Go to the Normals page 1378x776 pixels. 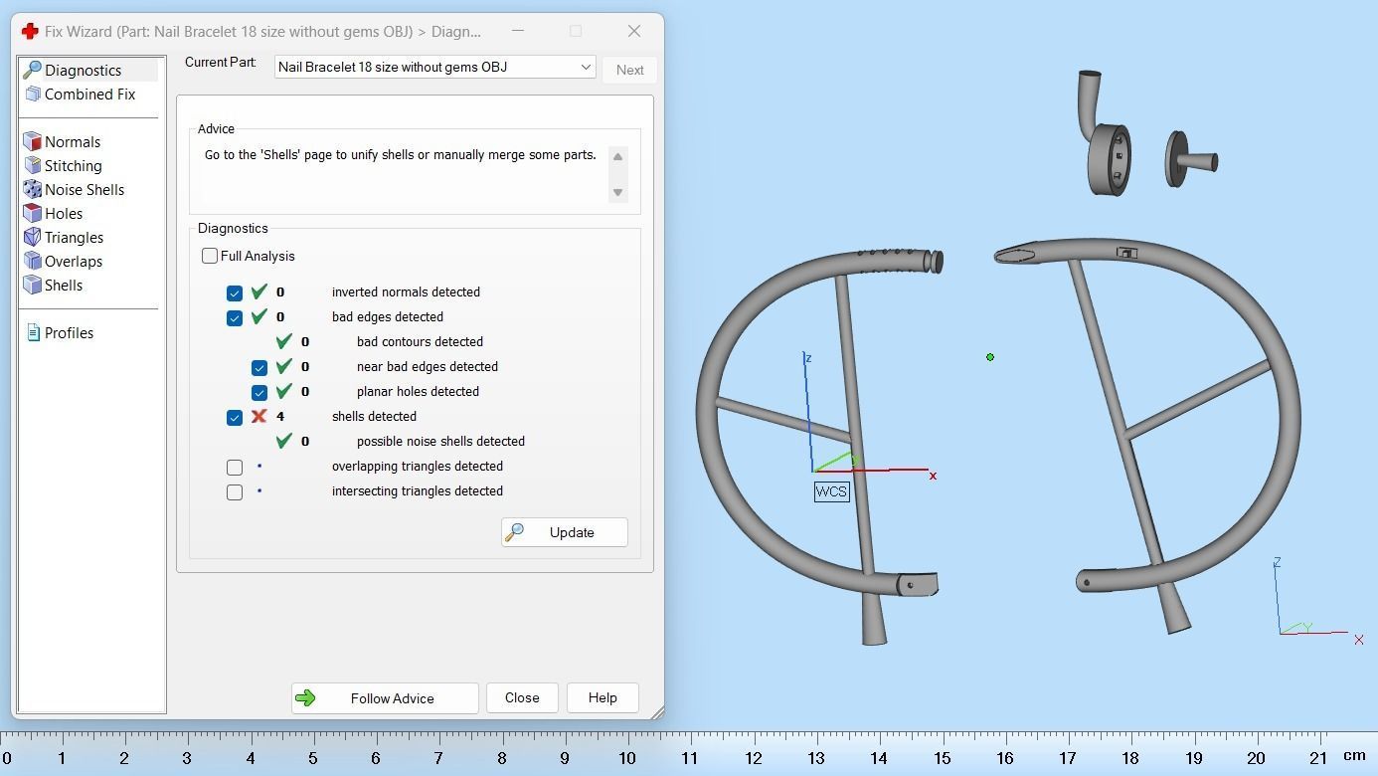click(x=73, y=142)
